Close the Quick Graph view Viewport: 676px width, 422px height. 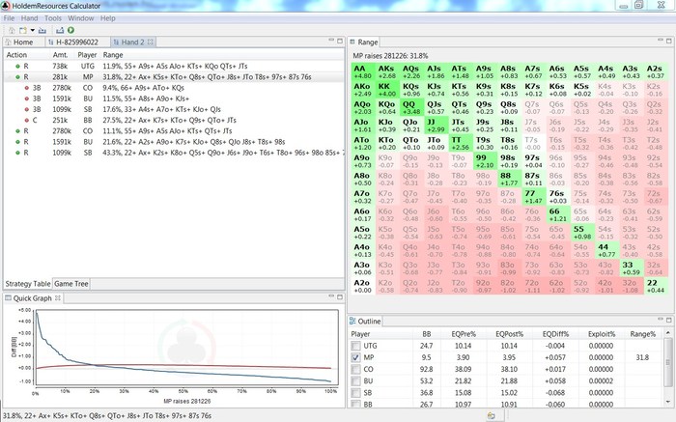point(57,297)
